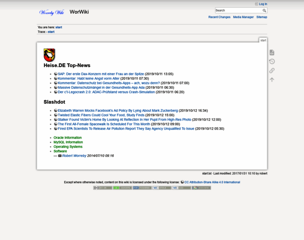This screenshot has width=304, height=240.
Task: Open Recent Changes
Action: pyautogui.click(x=219, y=17)
